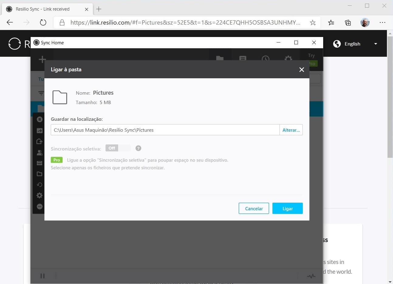Go back in the browser

coord(10,22)
